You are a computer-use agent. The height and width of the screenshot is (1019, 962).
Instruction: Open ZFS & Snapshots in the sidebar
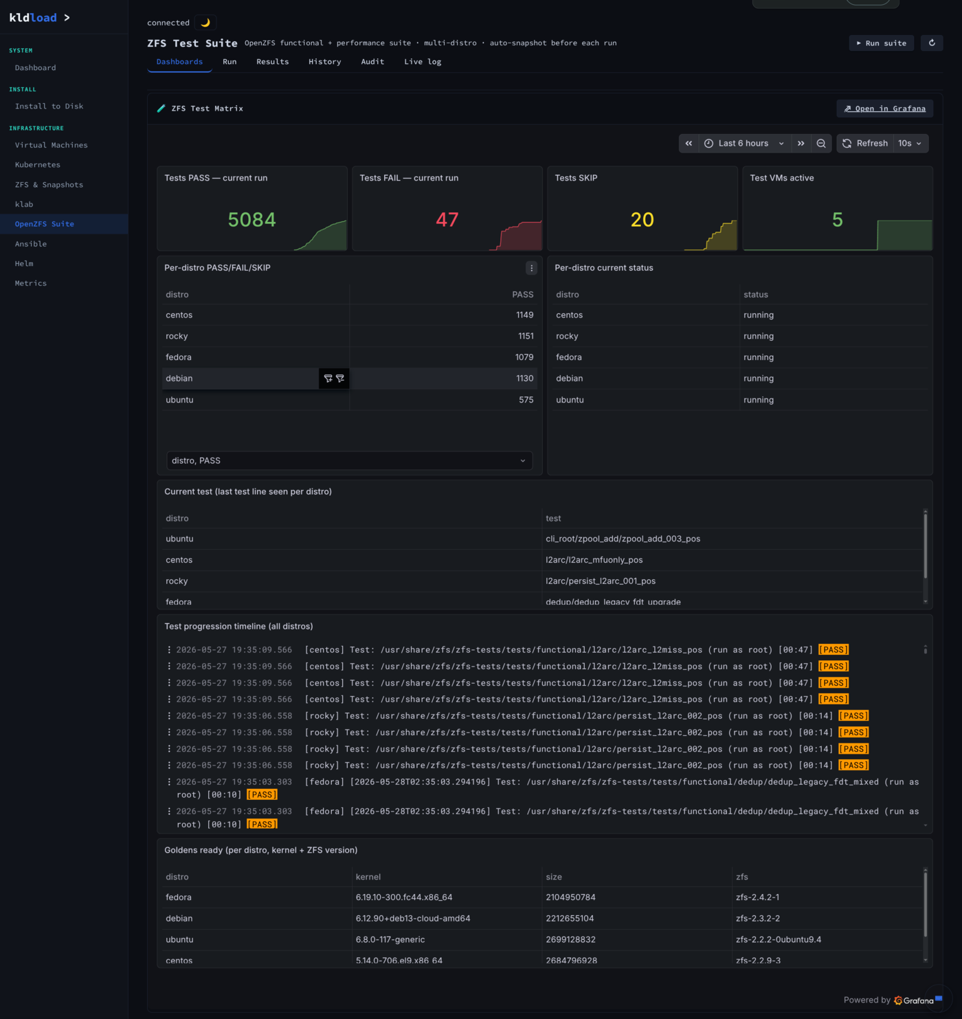(x=64, y=185)
